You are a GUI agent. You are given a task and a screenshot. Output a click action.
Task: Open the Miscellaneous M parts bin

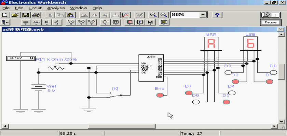click(150, 22)
